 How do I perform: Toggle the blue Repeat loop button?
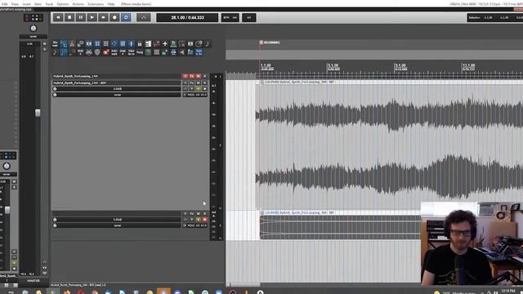[x=126, y=17]
